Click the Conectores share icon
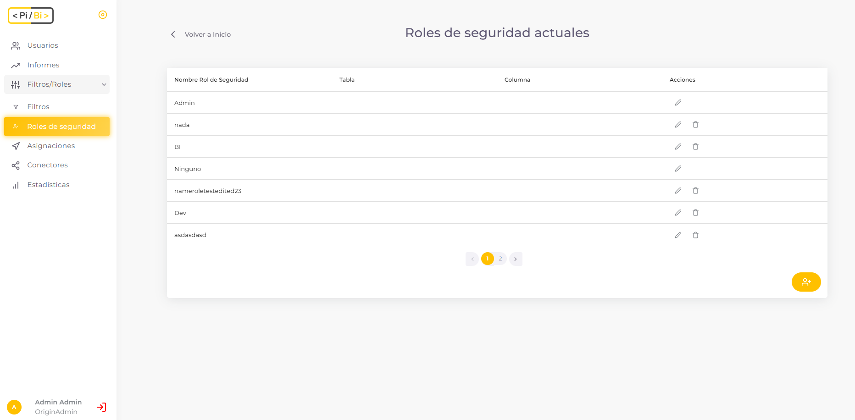 16,166
